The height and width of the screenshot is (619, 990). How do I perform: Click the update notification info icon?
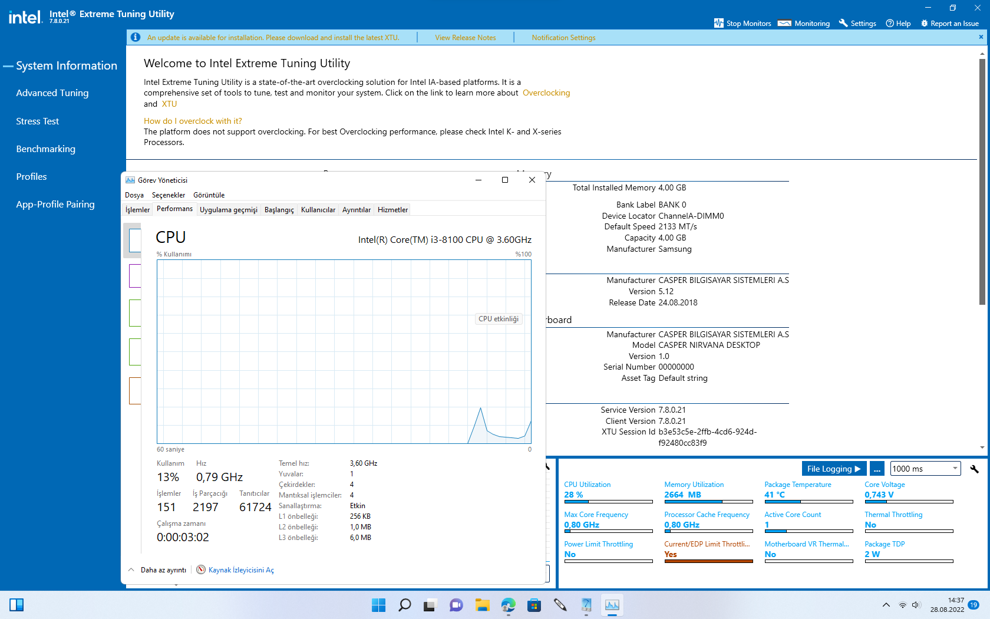click(x=136, y=37)
